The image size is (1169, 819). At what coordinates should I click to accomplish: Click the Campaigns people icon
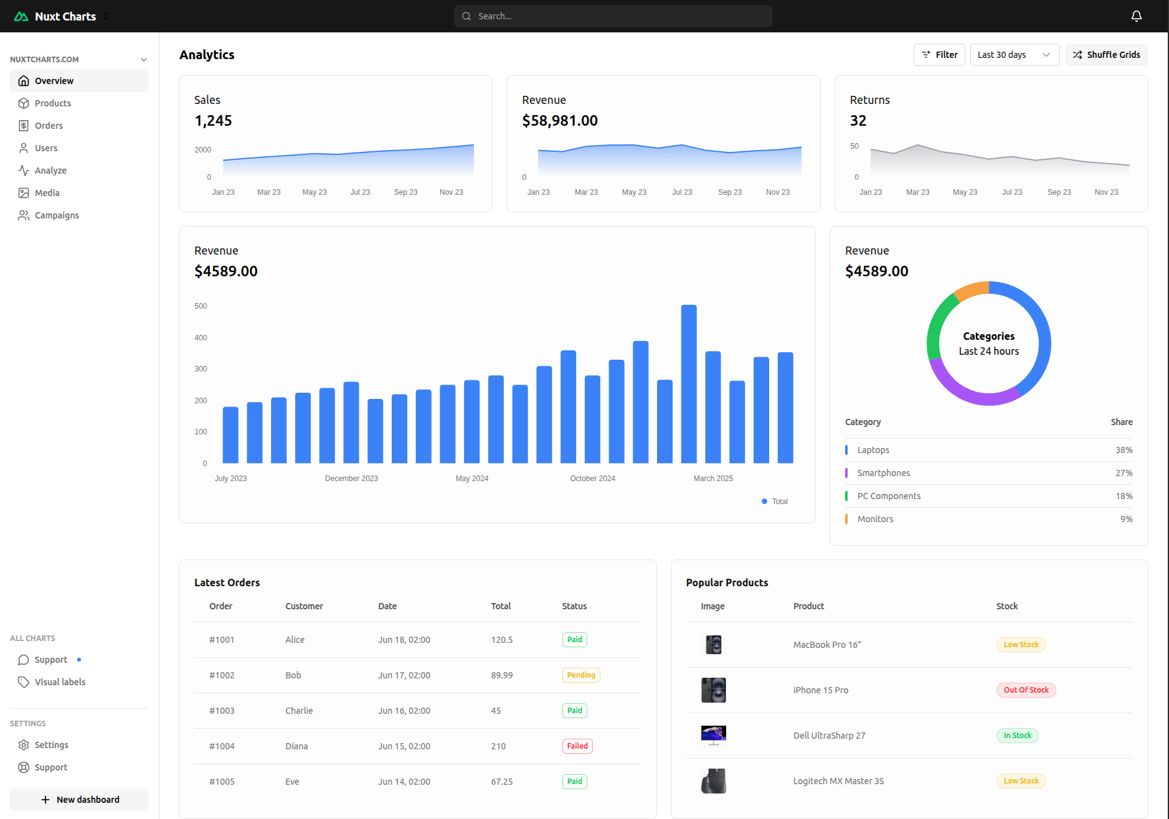point(24,215)
